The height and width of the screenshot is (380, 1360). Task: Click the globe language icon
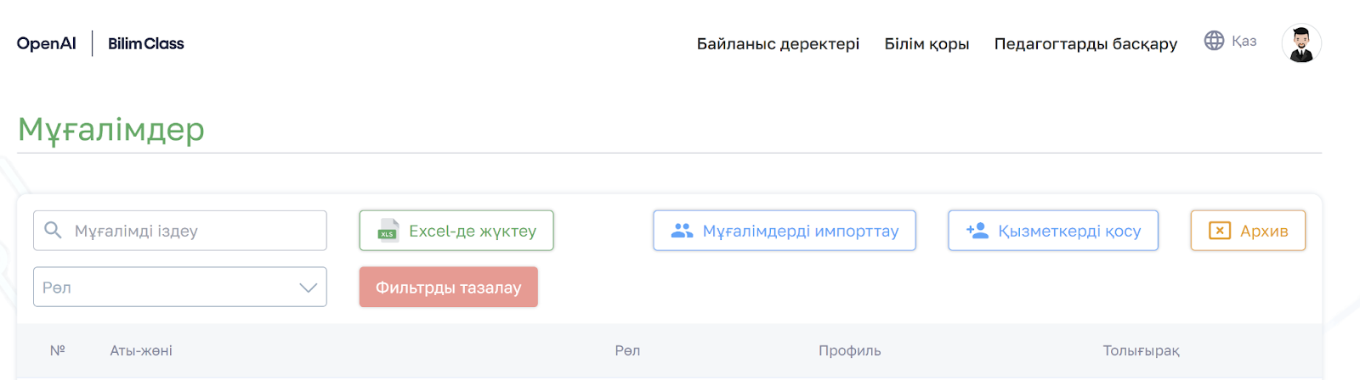1214,41
